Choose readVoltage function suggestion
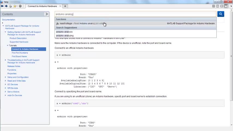Image resolution: width=233 pixels, height=131 pixels. 136,23
